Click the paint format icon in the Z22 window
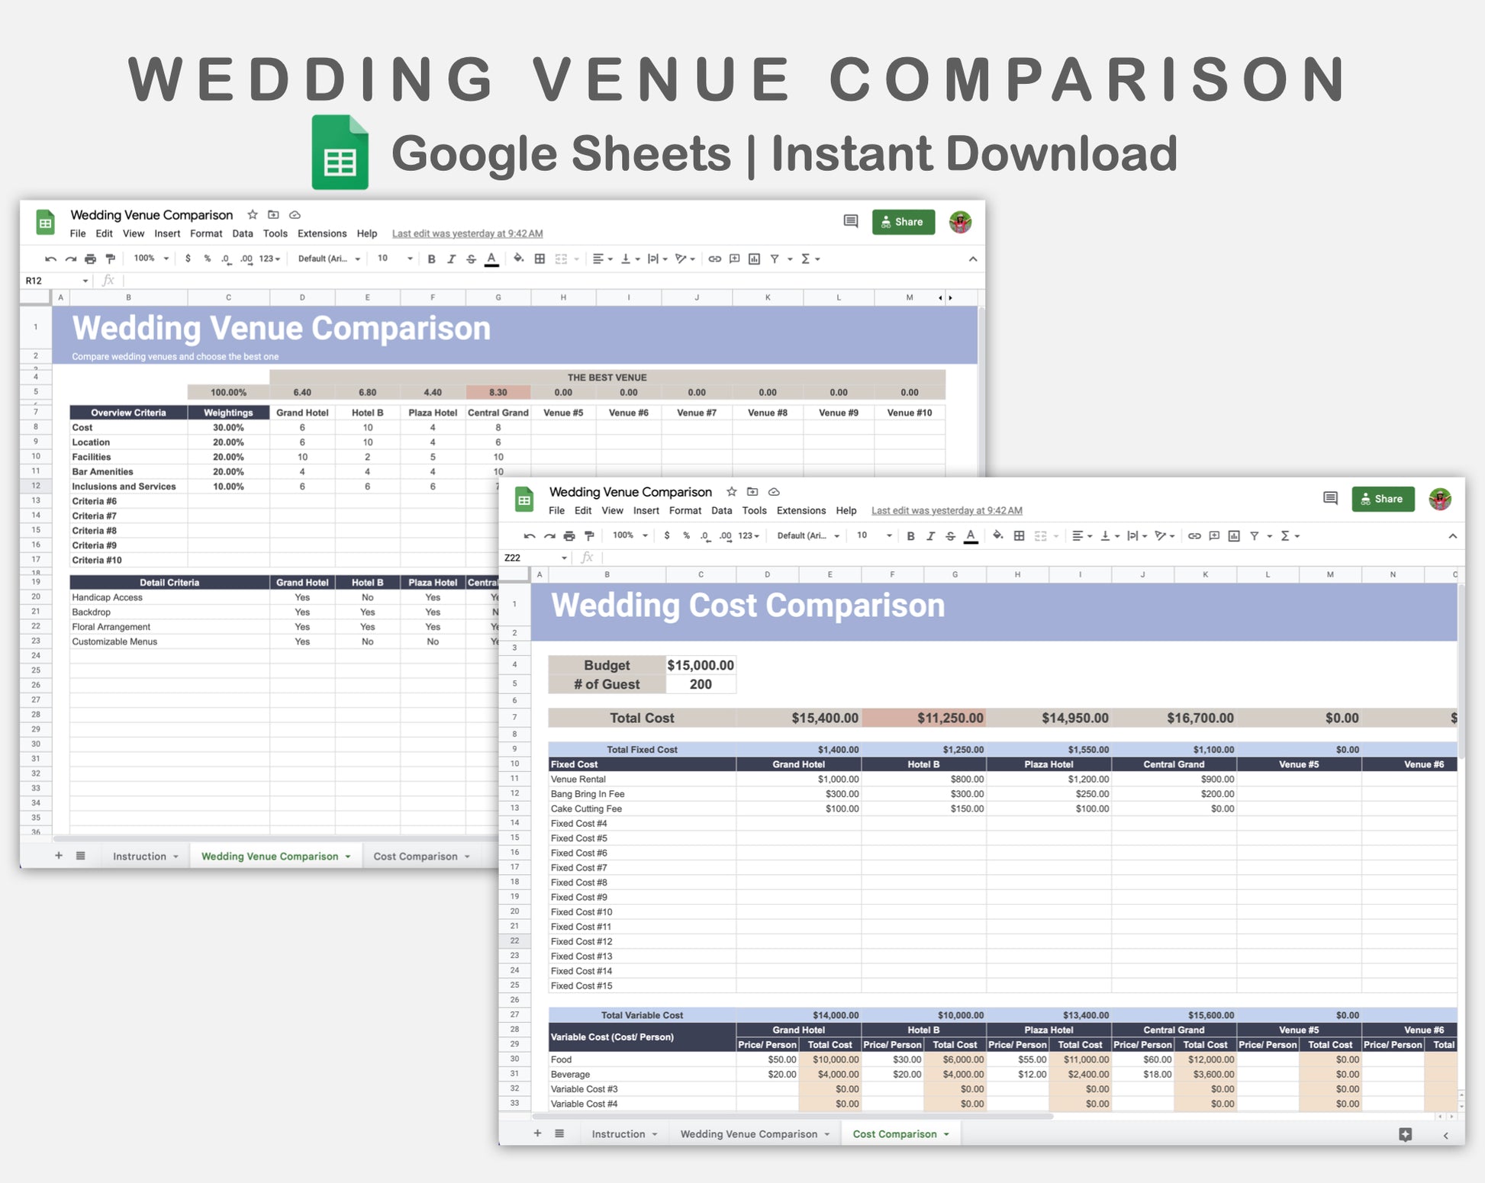 pos(588,536)
